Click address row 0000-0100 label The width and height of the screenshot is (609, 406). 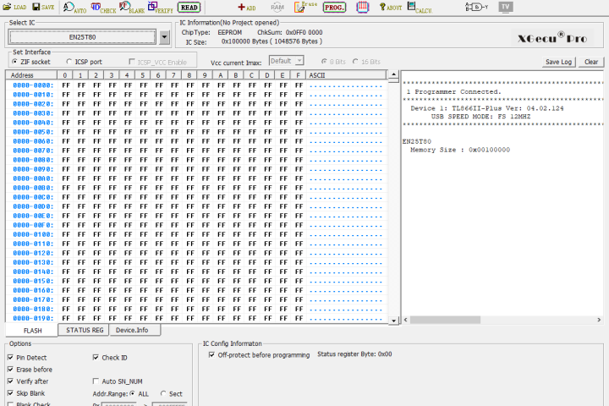coord(33,234)
